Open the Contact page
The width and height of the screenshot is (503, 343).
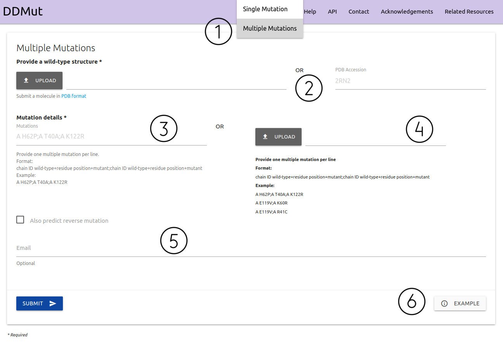(x=359, y=12)
